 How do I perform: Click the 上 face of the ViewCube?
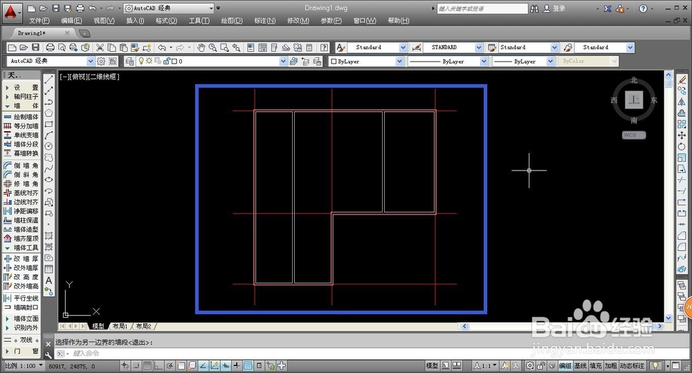[634, 100]
